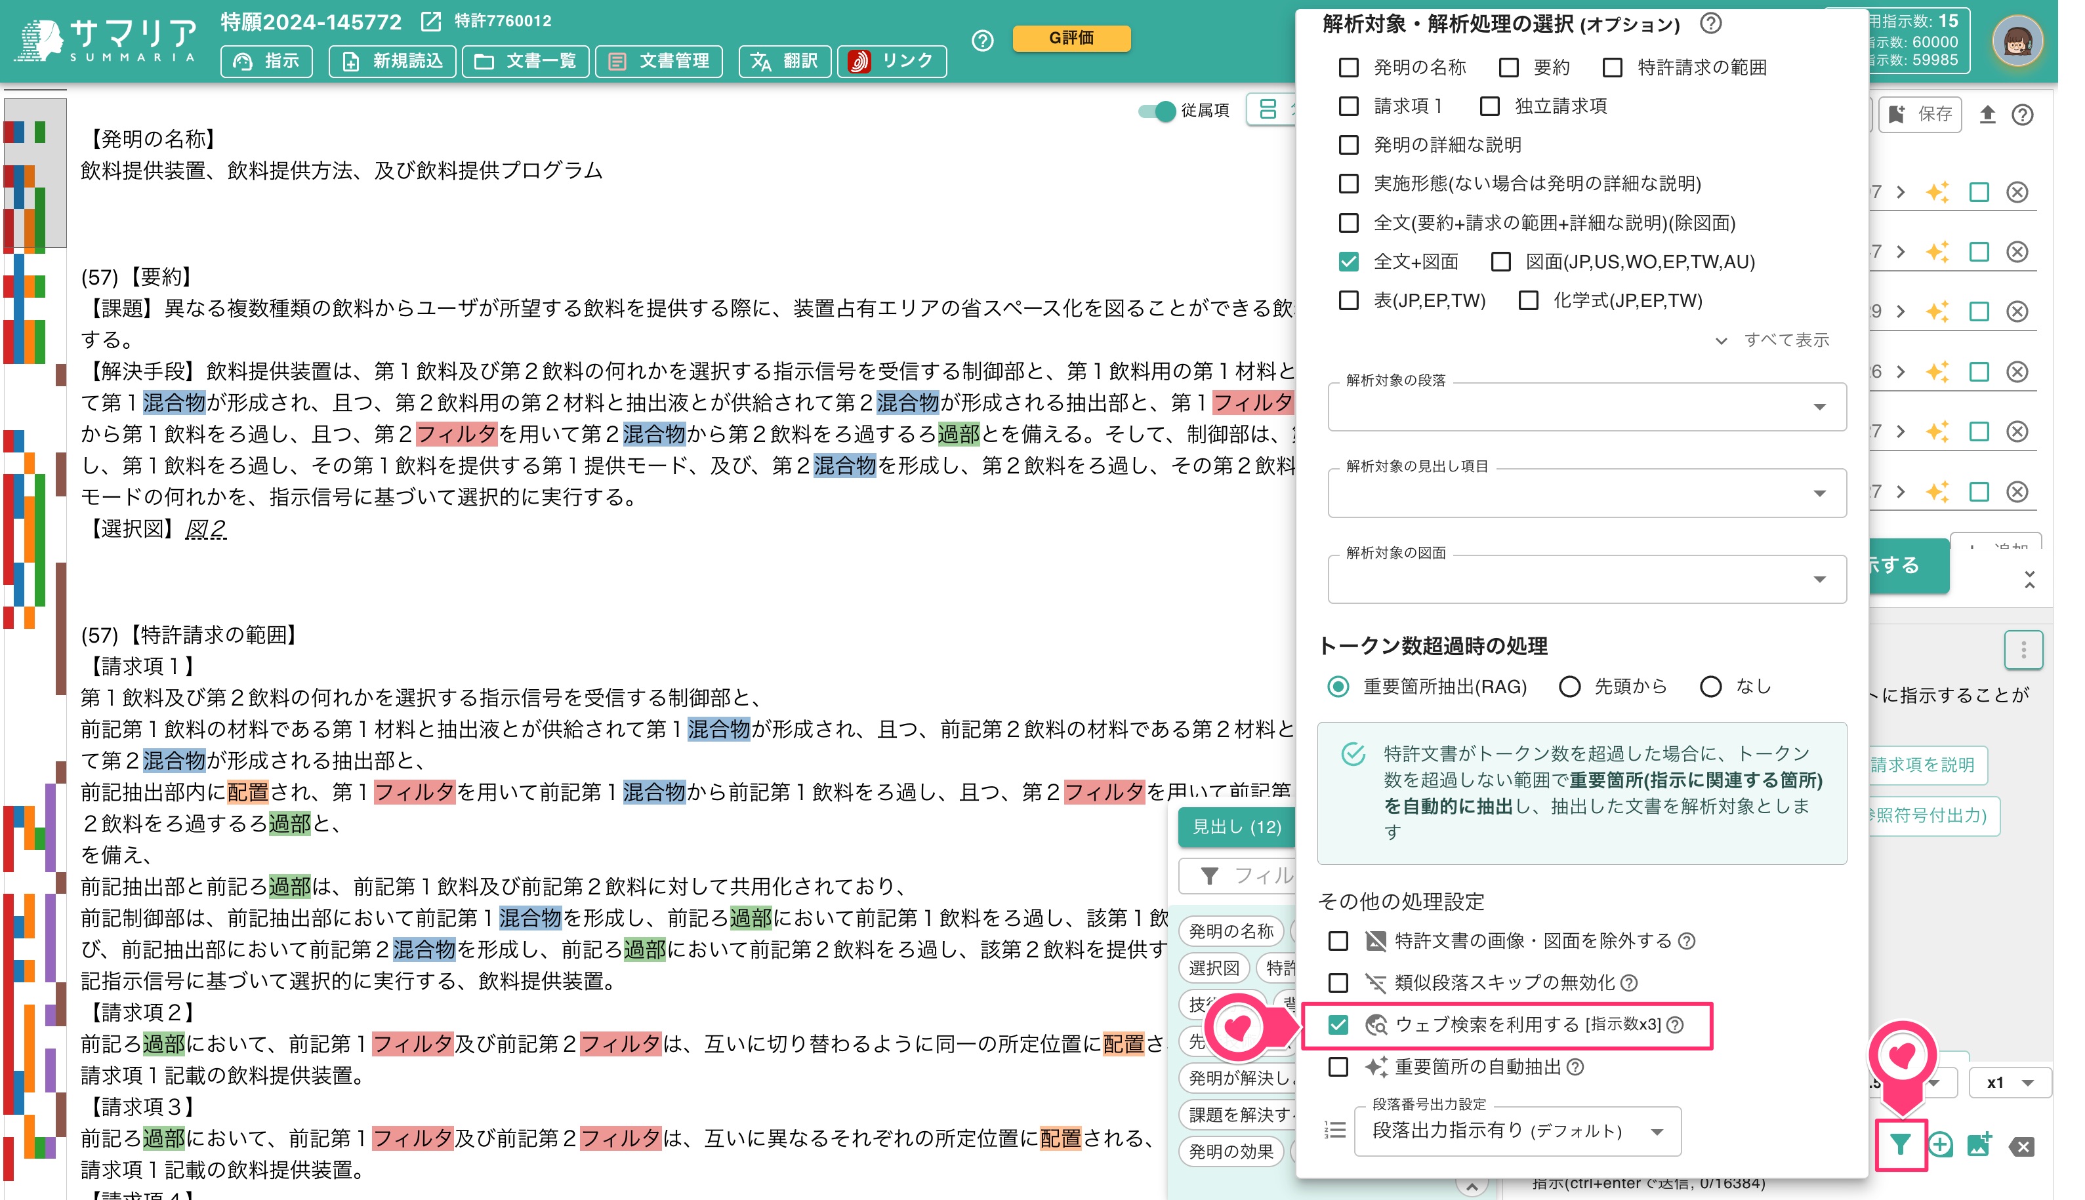This screenshot has width=2085, height=1200.
Task: Click the backspace clear icon
Action: (2021, 1146)
